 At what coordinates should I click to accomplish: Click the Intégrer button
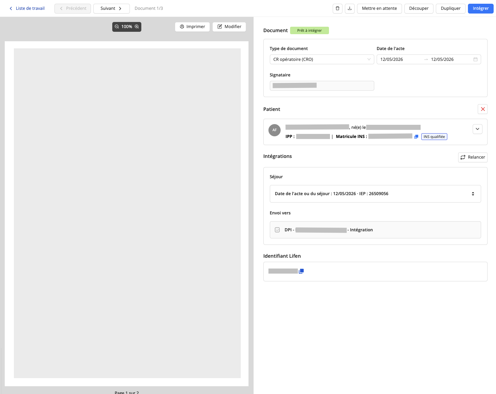coord(481,8)
